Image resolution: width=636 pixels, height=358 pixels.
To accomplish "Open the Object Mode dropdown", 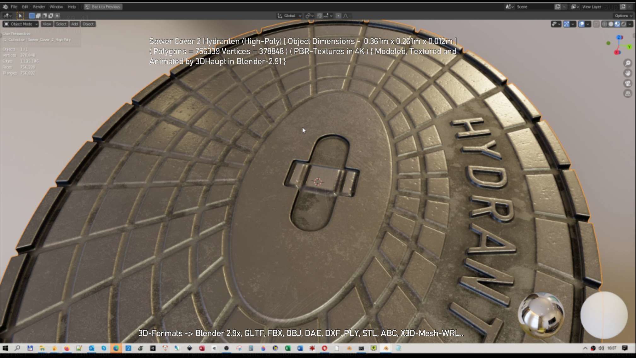I will tap(21, 24).
